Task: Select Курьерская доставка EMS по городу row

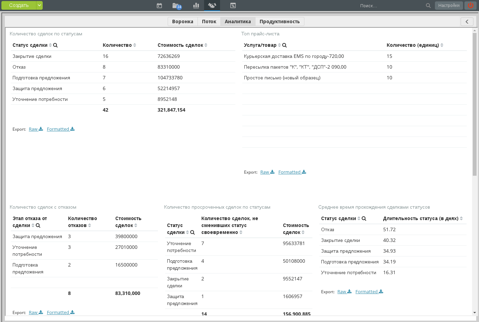Action: coord(354,56)
